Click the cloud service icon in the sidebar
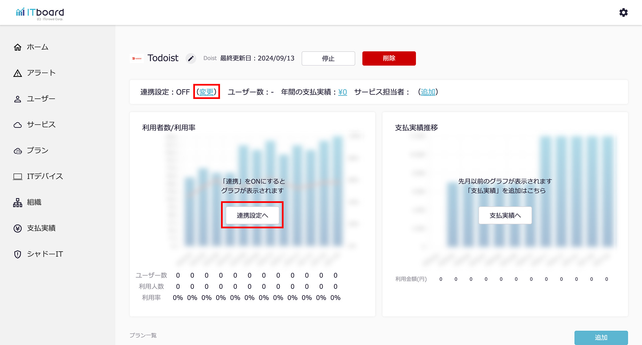 point(18,125)
